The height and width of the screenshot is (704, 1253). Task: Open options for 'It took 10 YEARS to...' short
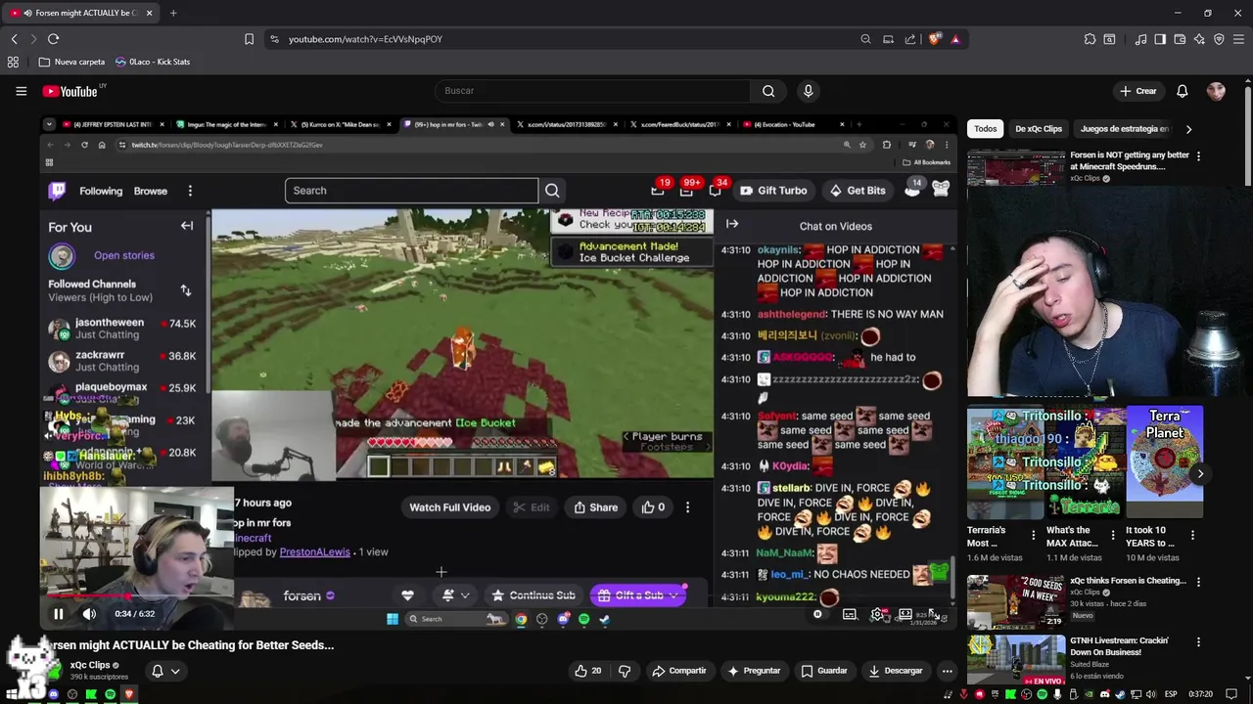[1192, 535]
